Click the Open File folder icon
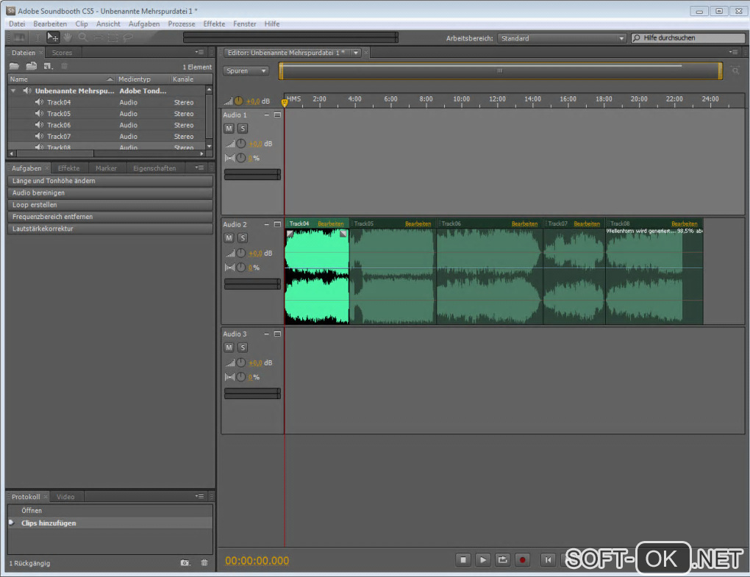This screenshot has width=750, height=577. click(15, 66)
